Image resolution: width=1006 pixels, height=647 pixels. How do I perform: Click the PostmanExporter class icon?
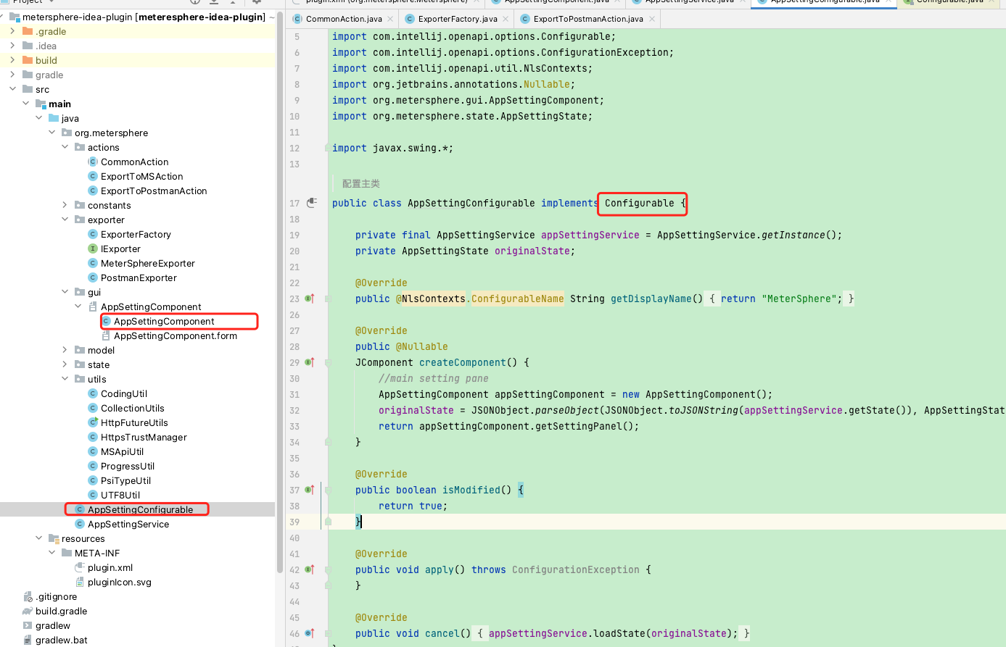click(93, 277)
